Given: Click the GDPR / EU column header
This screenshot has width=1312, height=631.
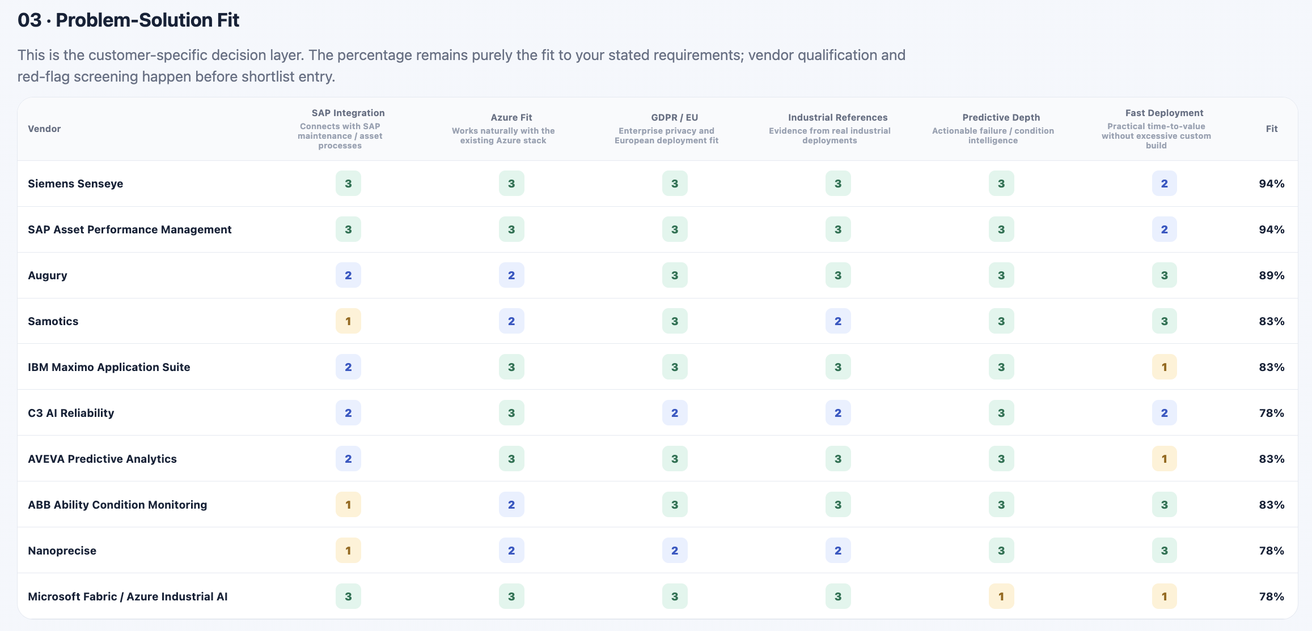Looking at the screenshot, I should pos(675,117).
